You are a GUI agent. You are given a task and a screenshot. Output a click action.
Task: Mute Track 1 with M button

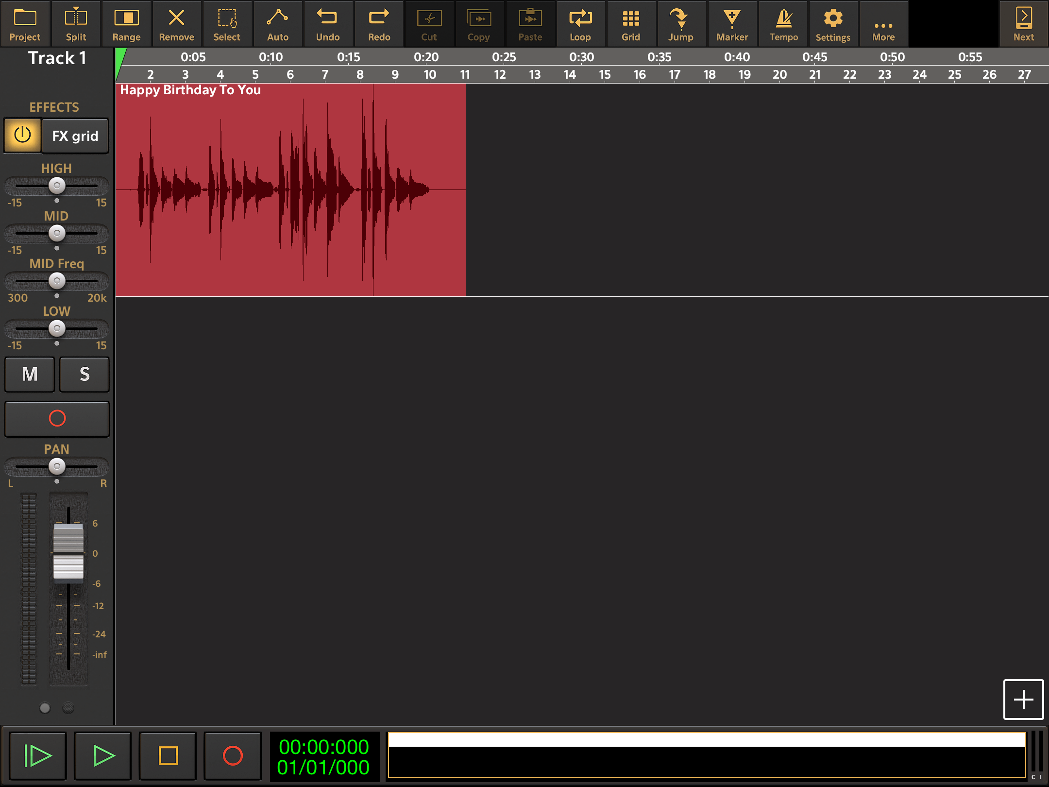point(30,374)
